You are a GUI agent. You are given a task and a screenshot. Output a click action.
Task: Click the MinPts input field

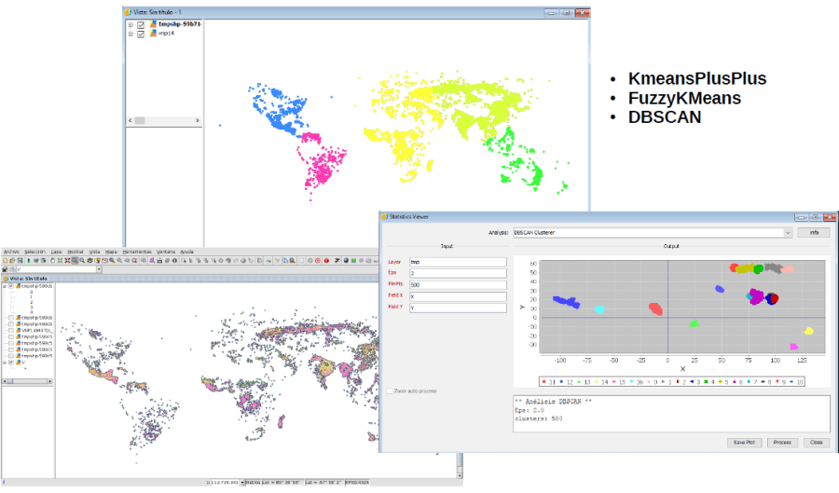[x=457, y=285]
